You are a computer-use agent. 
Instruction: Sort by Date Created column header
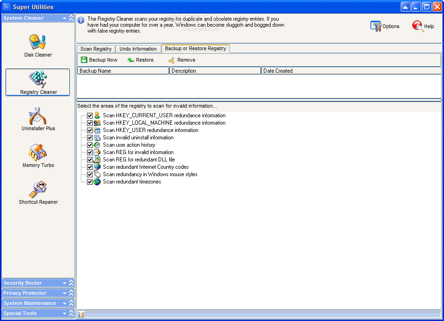[x=351, y=71]
